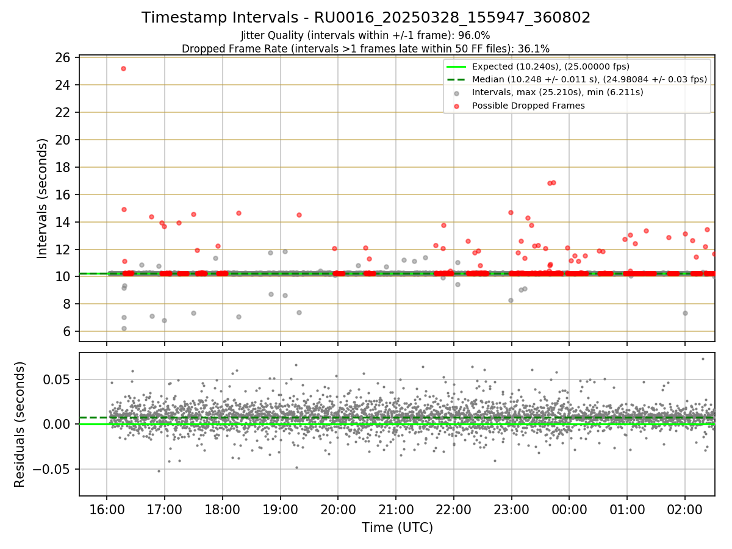Click the gray dot marker in the legend
Image resolution: width=732 pixels, height=549 pixels.
point(456,93)
